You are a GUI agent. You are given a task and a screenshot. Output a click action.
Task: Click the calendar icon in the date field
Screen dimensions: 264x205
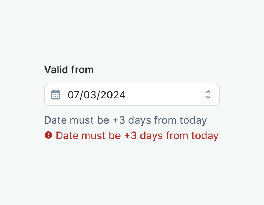(x=56, y=94)
